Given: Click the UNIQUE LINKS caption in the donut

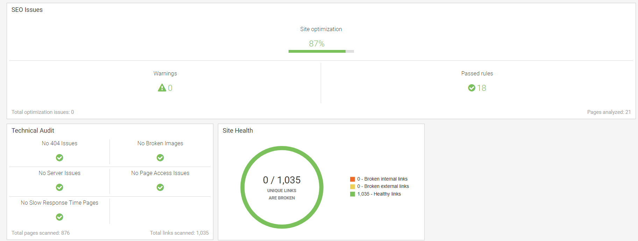Looking at the screenshot, I should click(282, 191).
